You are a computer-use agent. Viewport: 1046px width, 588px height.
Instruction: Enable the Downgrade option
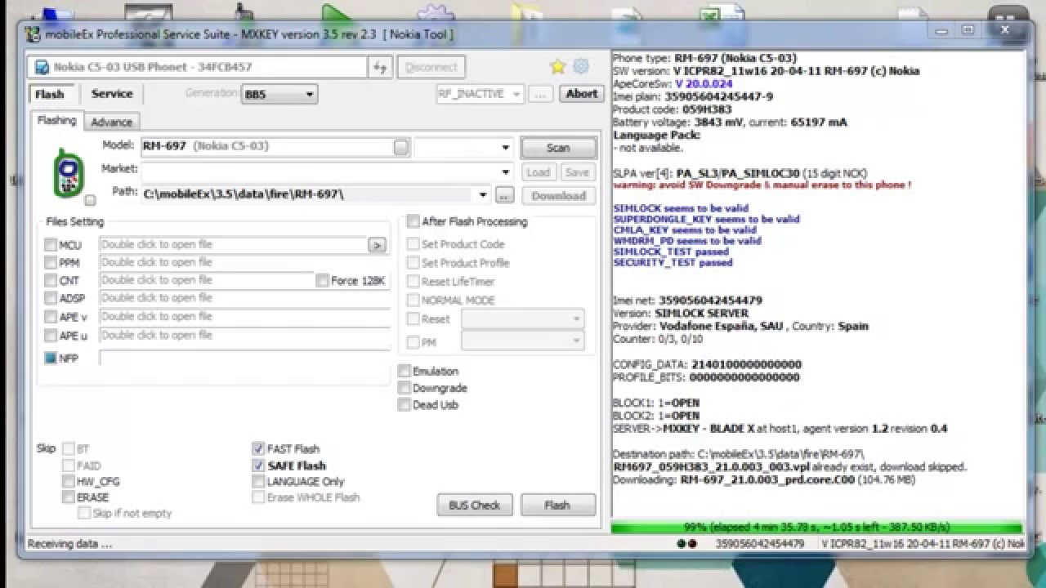(x=404, y=388)
